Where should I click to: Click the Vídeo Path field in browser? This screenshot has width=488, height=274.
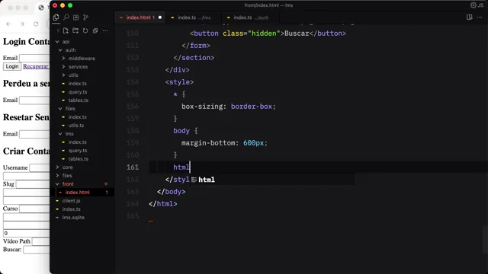[x=40, y=241]
